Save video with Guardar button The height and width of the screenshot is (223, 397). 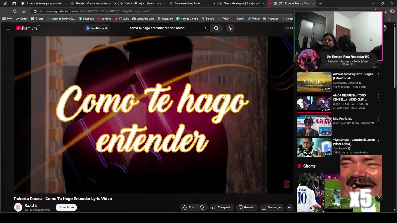(246, 208)
